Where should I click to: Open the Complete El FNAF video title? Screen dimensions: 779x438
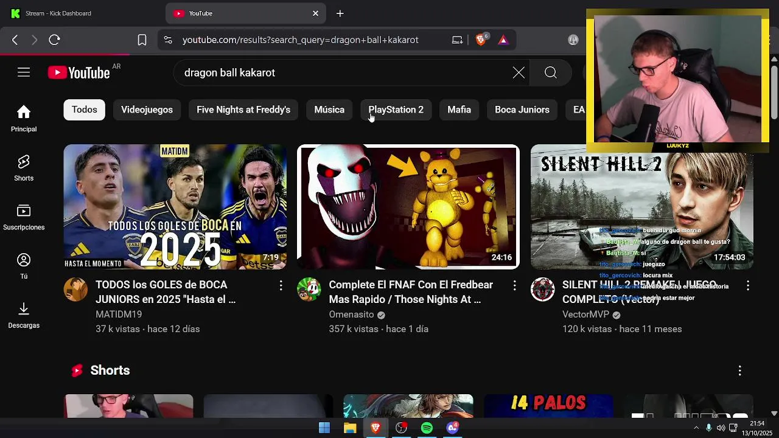pyautogui.click(x=411, y=292)
